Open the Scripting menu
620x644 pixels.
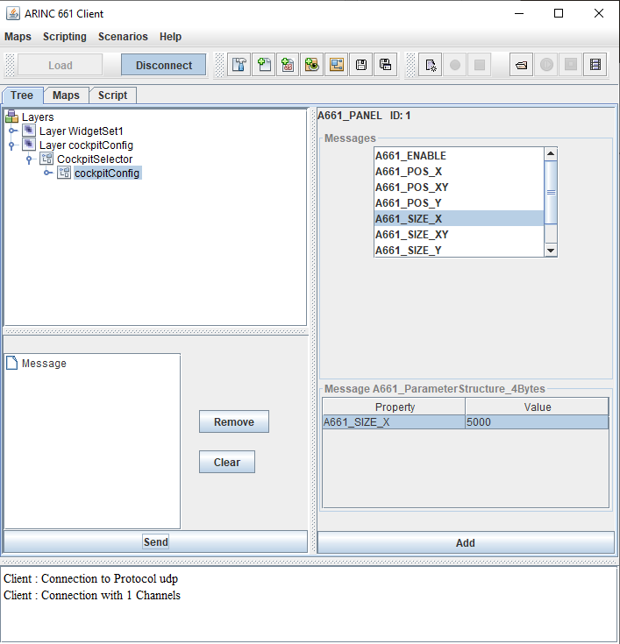coord(65,37)
